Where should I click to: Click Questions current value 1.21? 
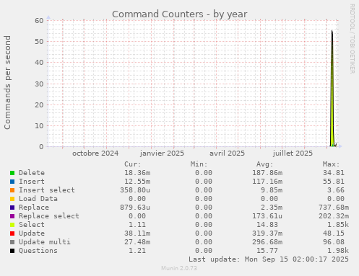coord(137,251)
